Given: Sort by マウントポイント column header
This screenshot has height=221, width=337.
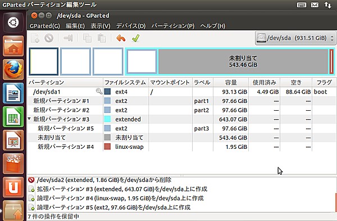Looking at the screenshot, I should (x=170, y=82).
